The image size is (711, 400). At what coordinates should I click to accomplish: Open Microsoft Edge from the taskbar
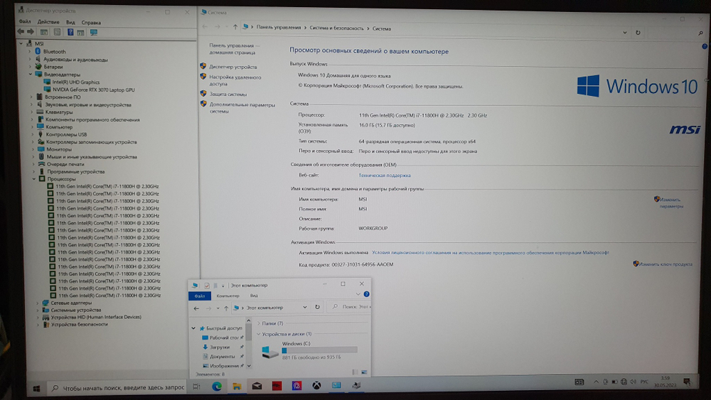[217, 386]
